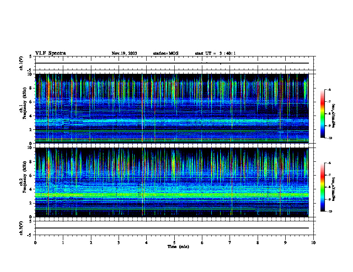Click the ch.2 colorbar log(PSD) label
This screenshot has height=272, width=353.
tap(334, 189)
